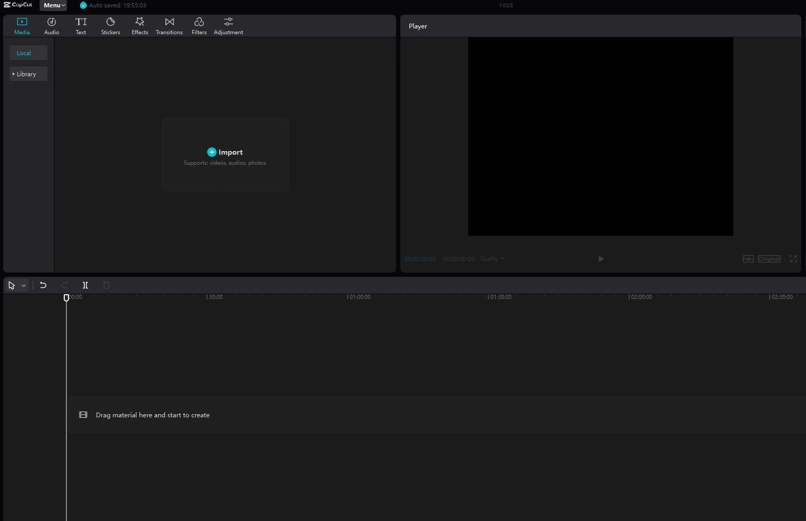Click the Player panel title
The width and height of the screenshot is (806, 521).
[418, 26]
